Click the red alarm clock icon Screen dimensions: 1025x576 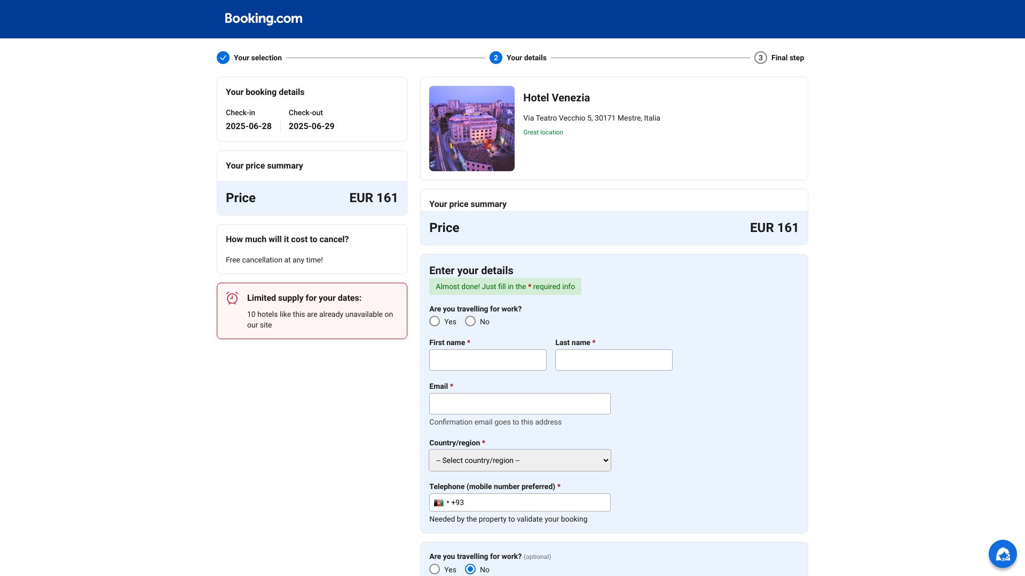click(232, 298)
